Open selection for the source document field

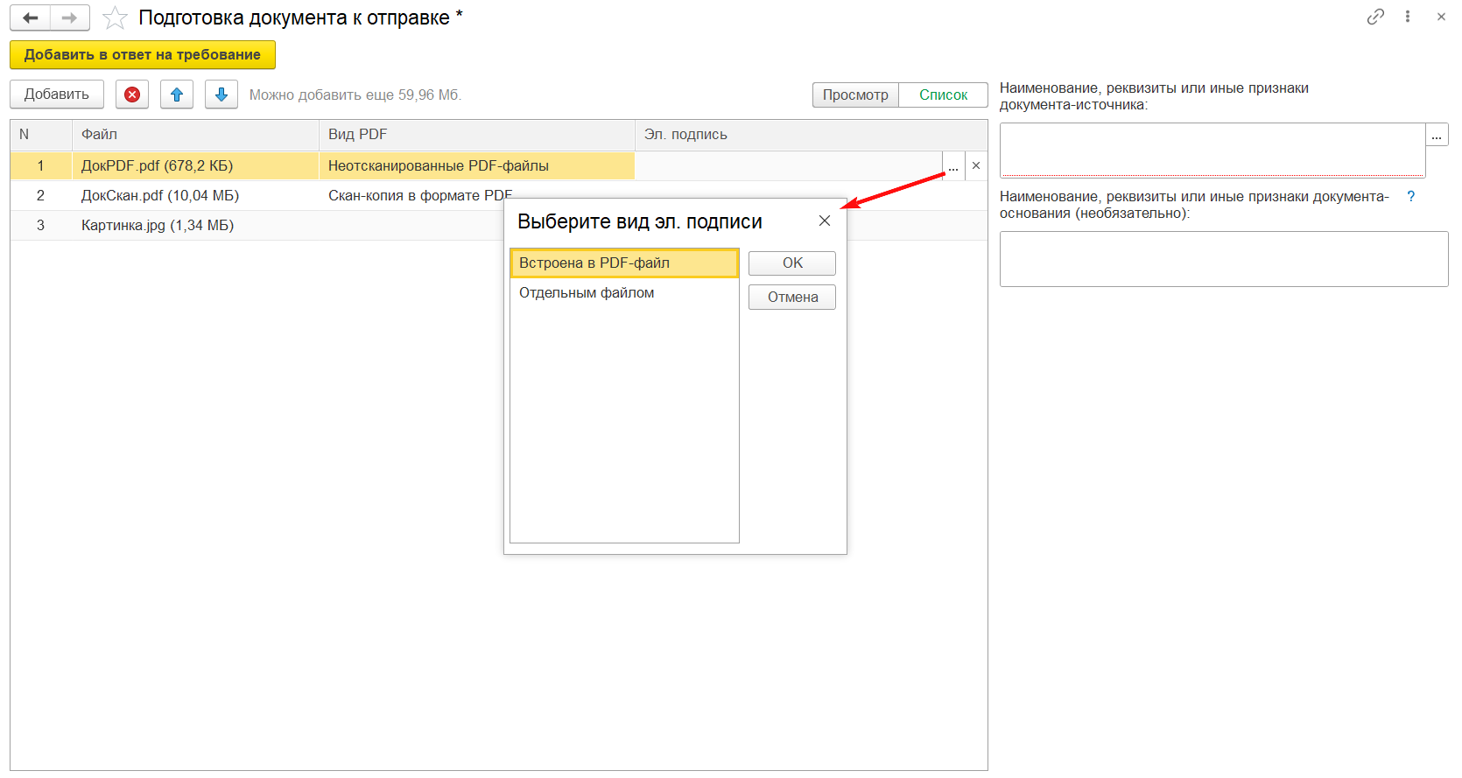coord(1437,135)
